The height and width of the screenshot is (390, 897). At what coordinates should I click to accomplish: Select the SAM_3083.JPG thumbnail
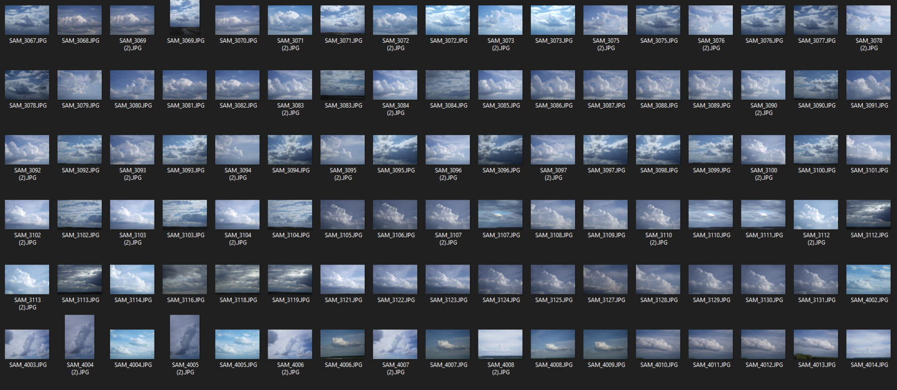pyautogui.click(x=343, y=85)
